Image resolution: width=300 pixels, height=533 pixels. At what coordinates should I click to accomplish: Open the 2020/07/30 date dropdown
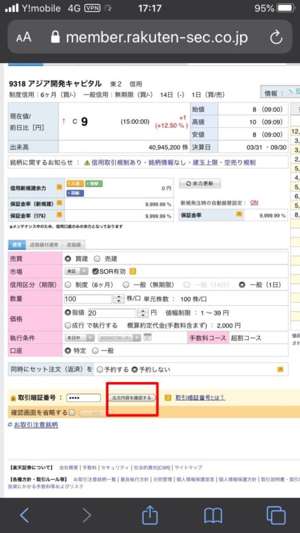pos(119,338)
